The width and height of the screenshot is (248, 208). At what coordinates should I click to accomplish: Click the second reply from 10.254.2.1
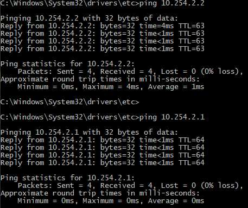103,148
